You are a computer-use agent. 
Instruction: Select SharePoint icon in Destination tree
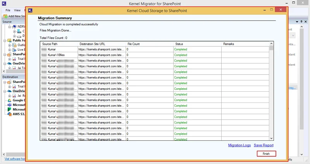coord(9,82)
